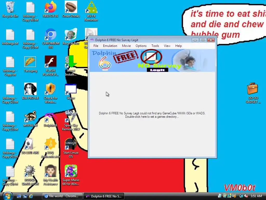Launch BOSNIA SIMULATOR shortcut

click(30, 175)
